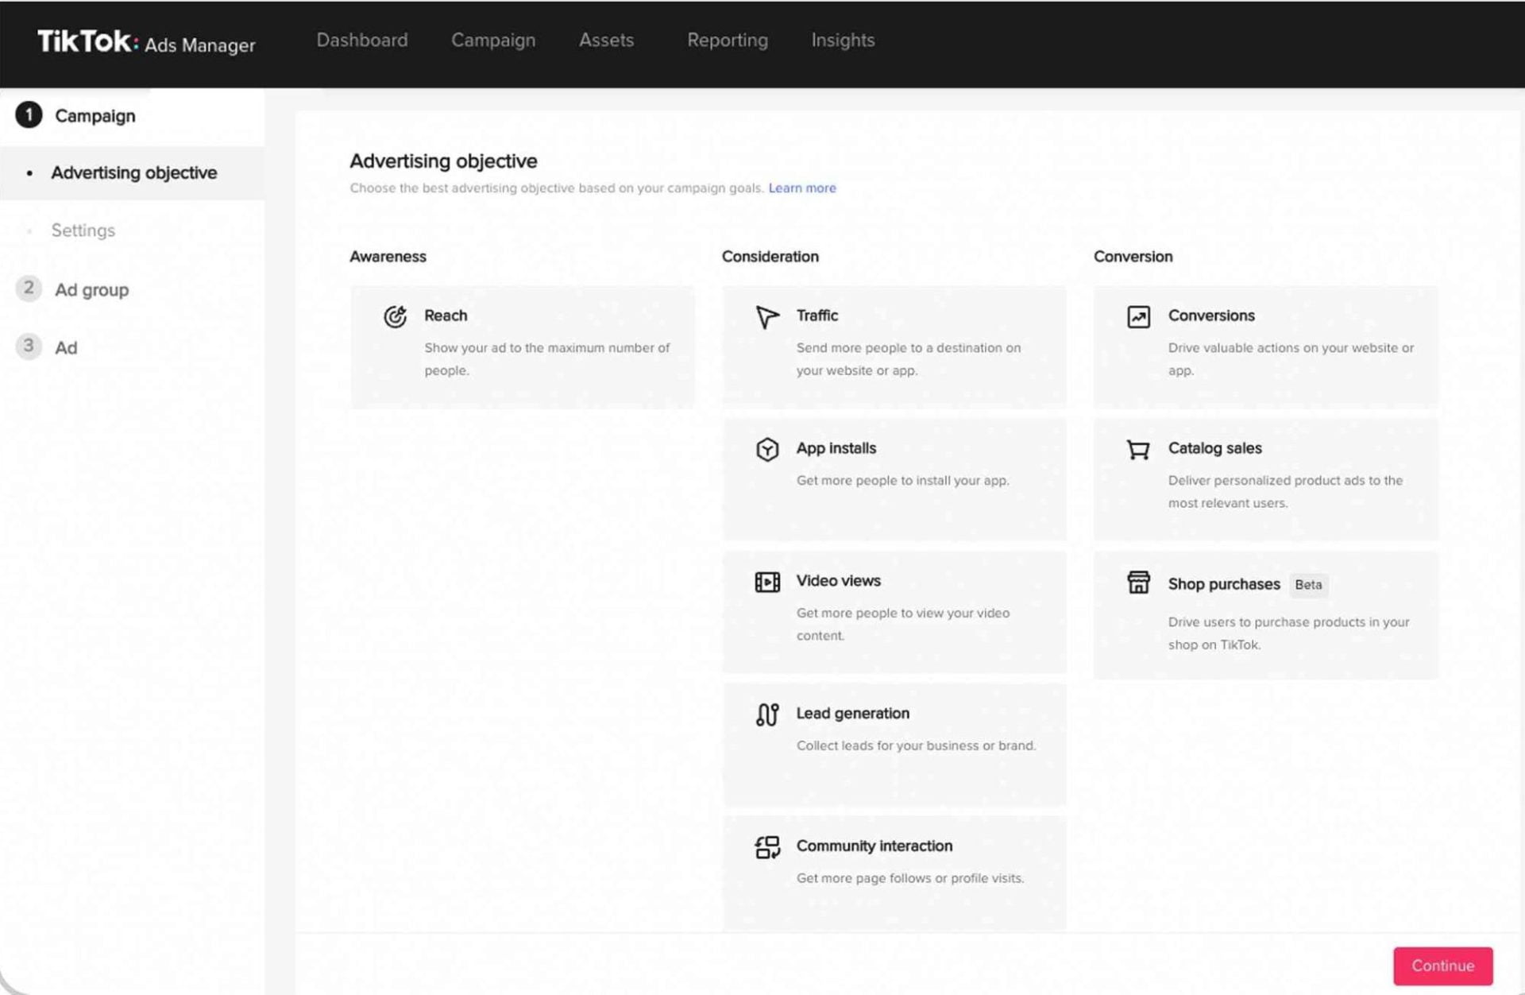Click the Shop purchases storefront icon

click(x=1138, y=583)
